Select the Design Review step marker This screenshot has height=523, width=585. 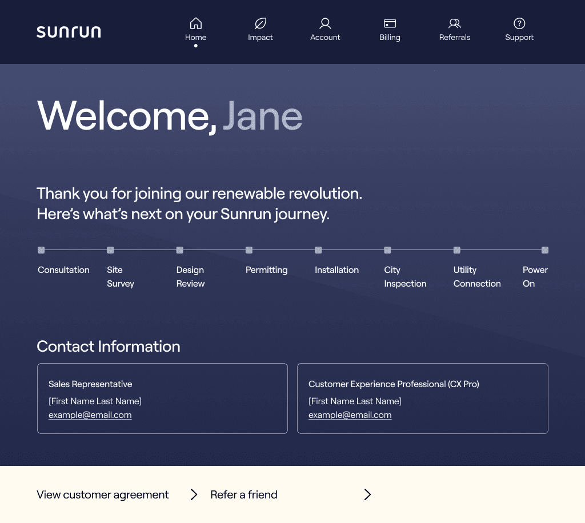[x=180, y=250]
